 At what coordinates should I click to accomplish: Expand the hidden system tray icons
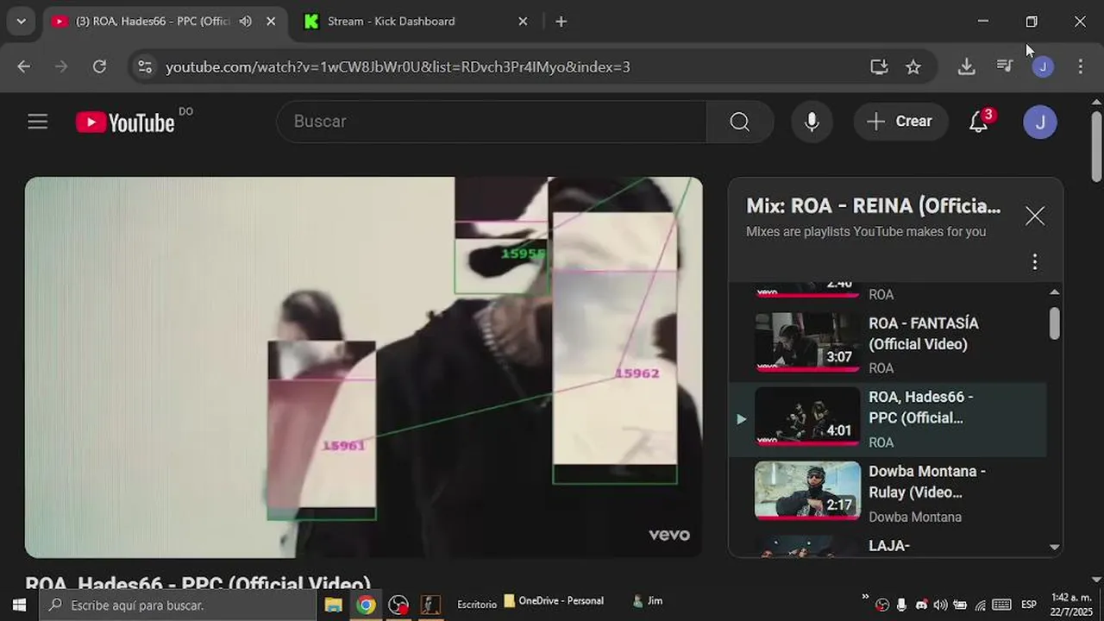point(865,597)
